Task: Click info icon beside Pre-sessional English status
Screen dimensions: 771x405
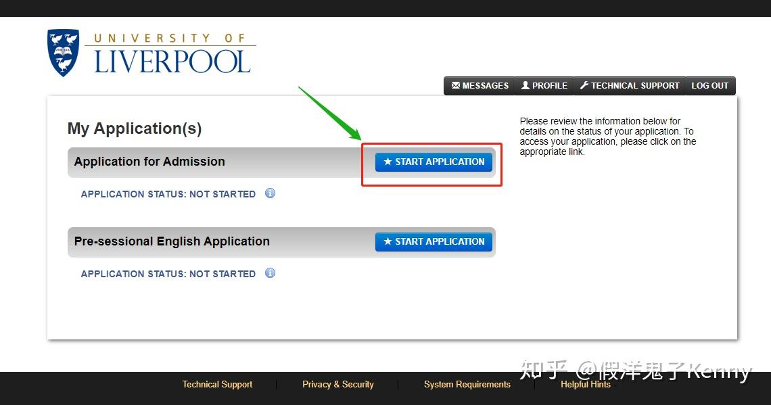Action: 270,272
